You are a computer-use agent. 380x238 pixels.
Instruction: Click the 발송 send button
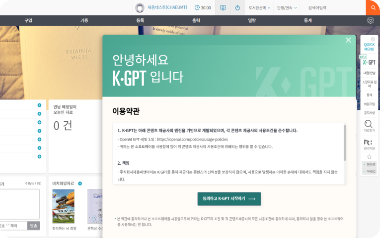coord(33,226)
